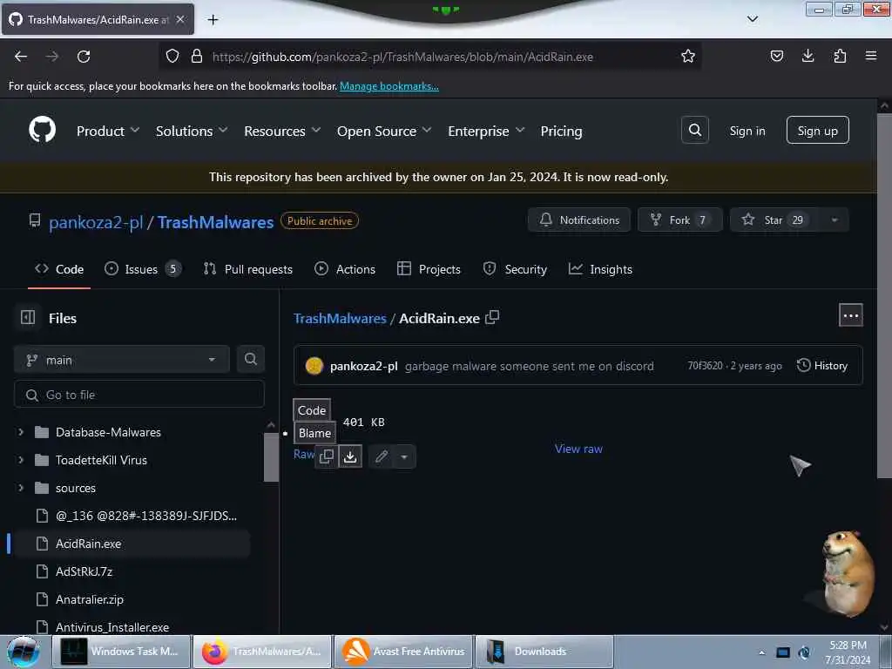Open a new browser tab with plus
Image resolution: width=892 pixels, height=669 pixels.
[x=213, y=20]
